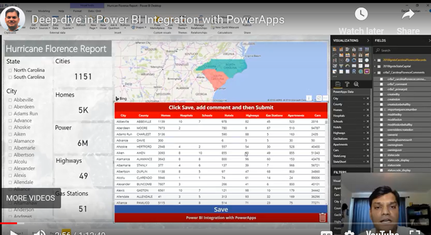
Task: Expand the 2018IgniteCarolinaFlorenceRecords table
Action: 375,60
